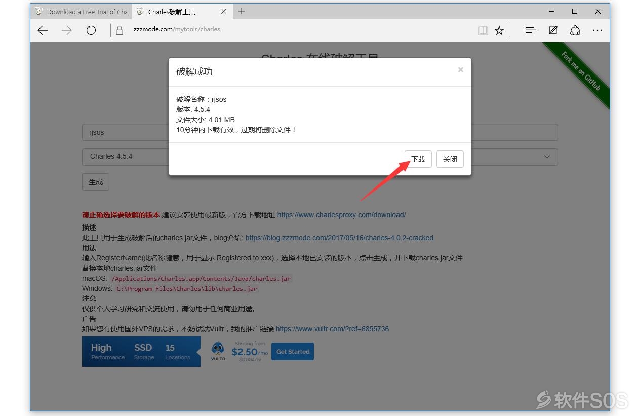Click the 文件大小: 4.01 MB text
Image resolution: width=637 pixels, height=416 pixels.
pos(206,120)
